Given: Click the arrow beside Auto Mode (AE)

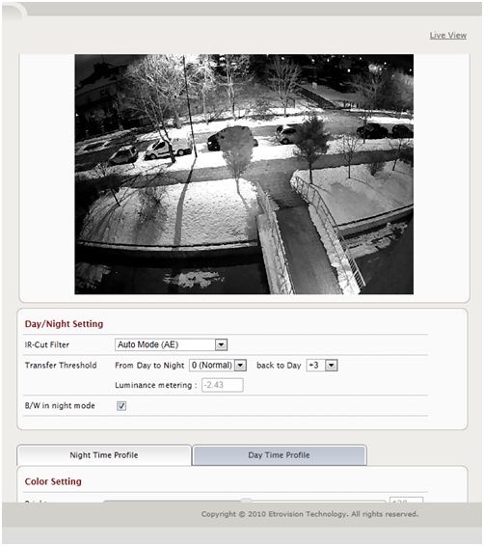Looking at the screenshot, I should click(221, 344).
